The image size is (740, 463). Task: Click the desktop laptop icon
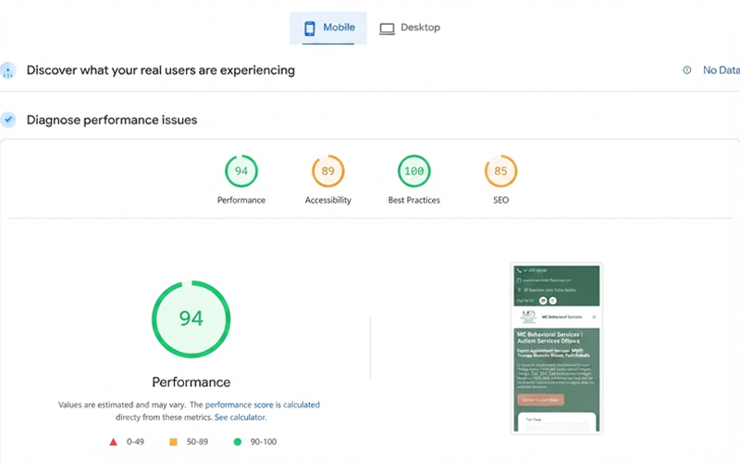387,29
